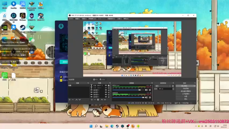The height and width of the screenshot is (129, 229).
Task: Move source down with the down chevron
Action: (105, 99)
